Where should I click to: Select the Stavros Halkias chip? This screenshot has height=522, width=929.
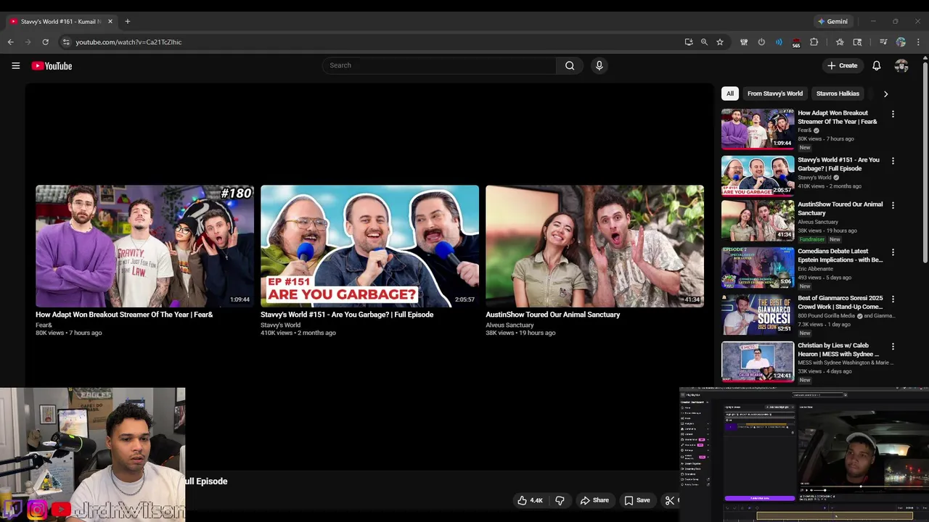pyautogui.click(x=838, y=94)
